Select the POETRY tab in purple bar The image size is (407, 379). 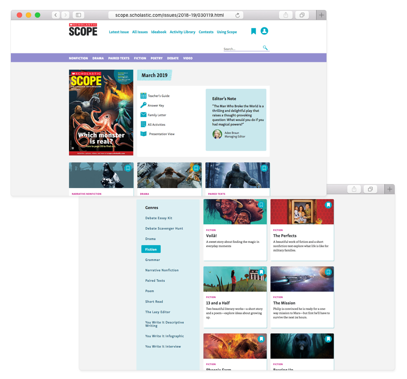pos(156,58)
